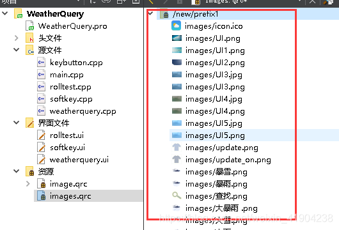This screenshot has width=339, height=230.
Task: Open the rolltest.ui form file
Action: click(x=67, y=135)
